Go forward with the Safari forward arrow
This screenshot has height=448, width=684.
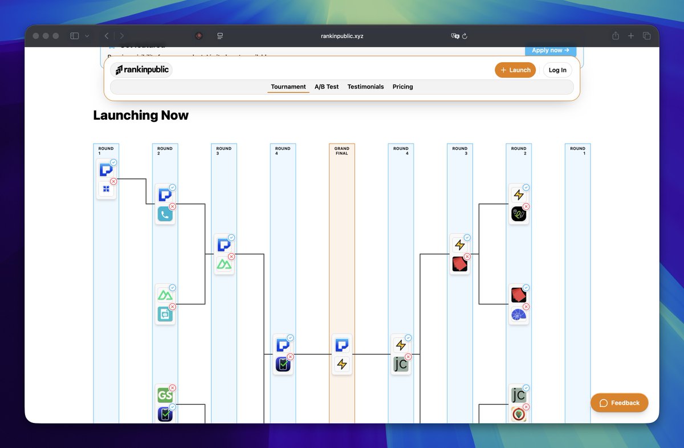click(x=121, y=36)
